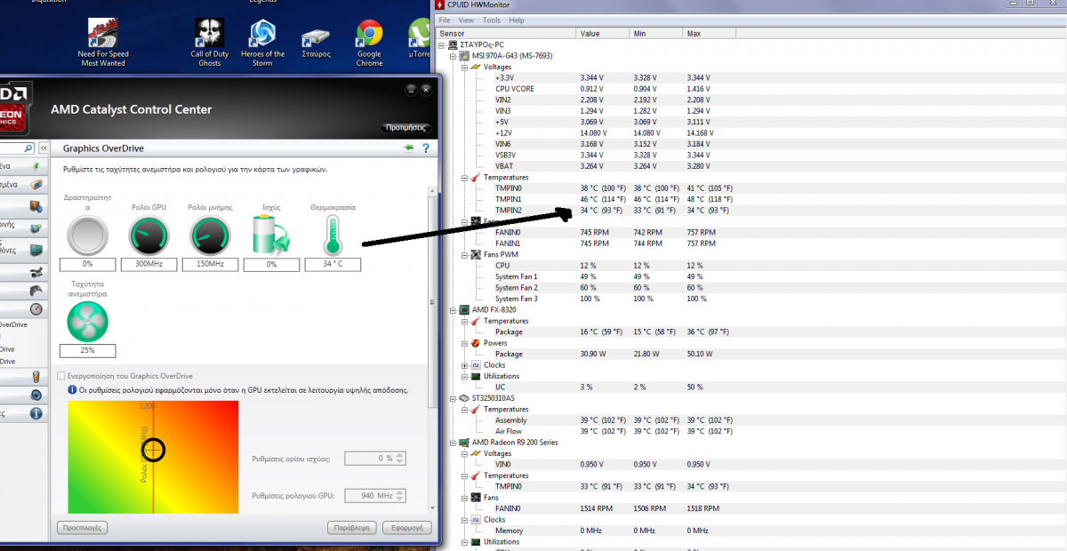Click the Προτιμήσεις preferences button in Catalyst
Viewport: 1067px width, 551px height.
point(406,127)
